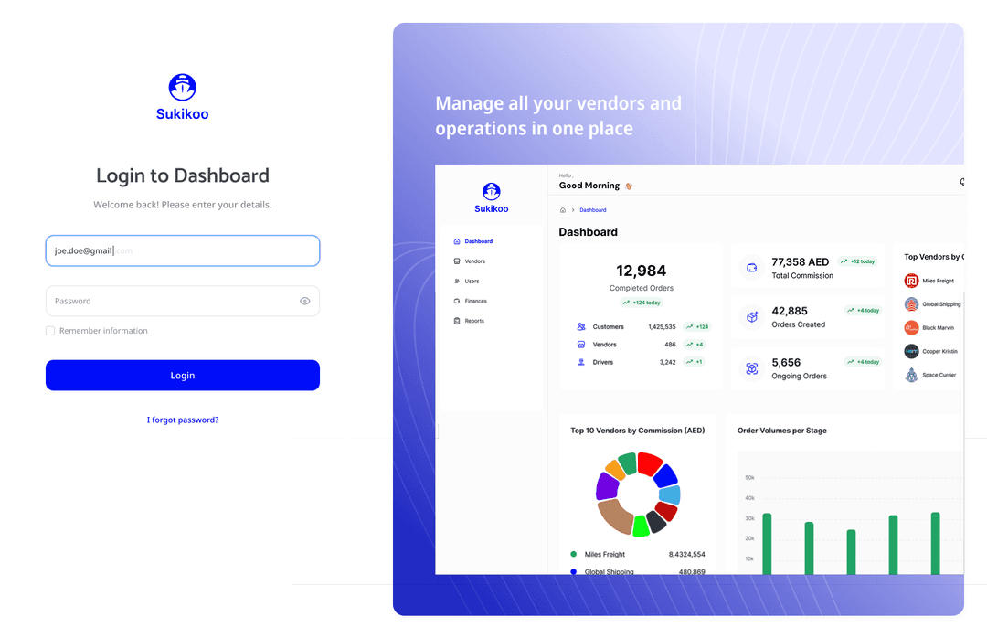Open Reports in the preview sidebar
This screenshot has height=638, width=987.
pyautogui.click(x=473, y=321)
